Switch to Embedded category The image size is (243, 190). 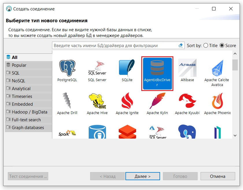pos(29,104)
